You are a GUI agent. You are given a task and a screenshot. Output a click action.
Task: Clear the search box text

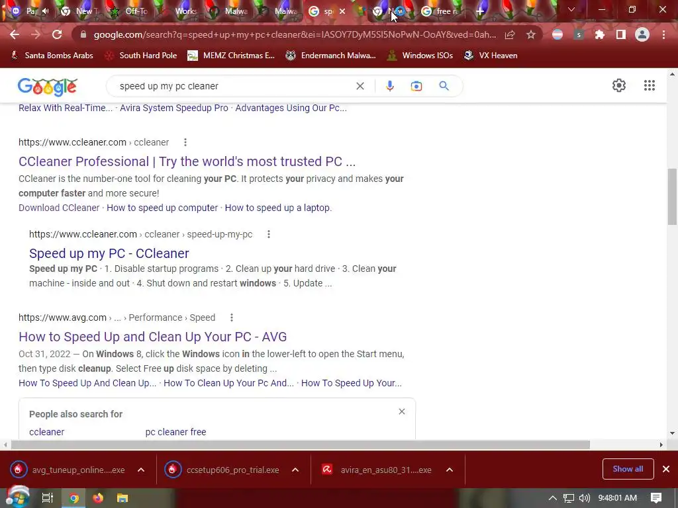point(360,86)
